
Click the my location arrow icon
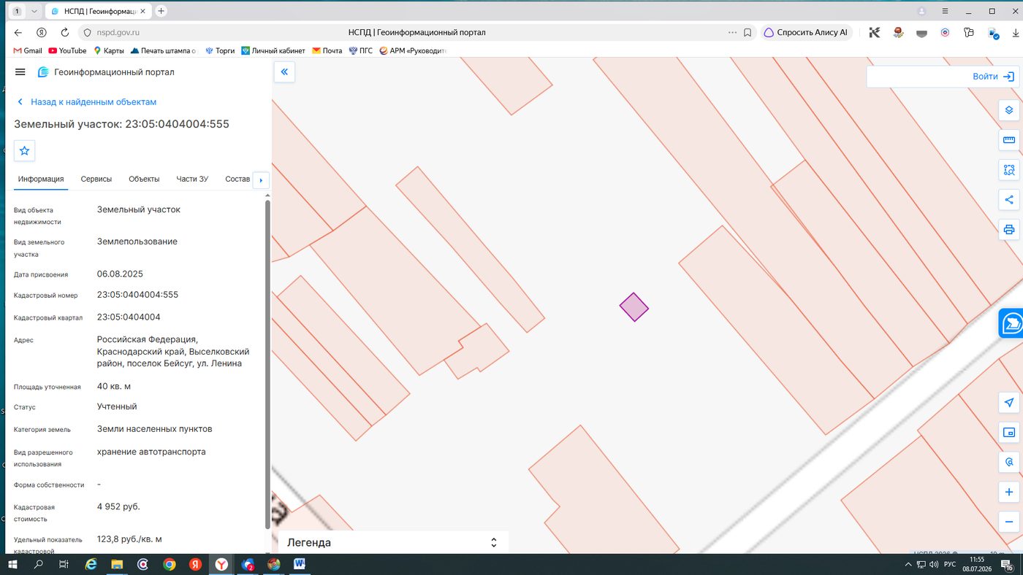(x=1009, y=403)
